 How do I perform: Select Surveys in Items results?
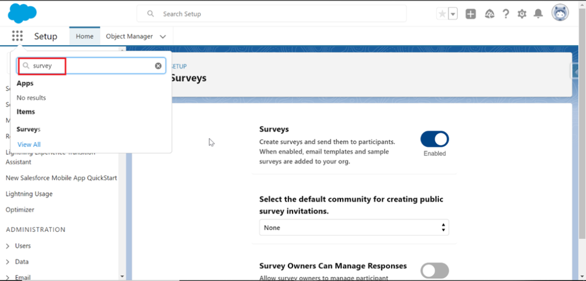click(x=29, y=129)
